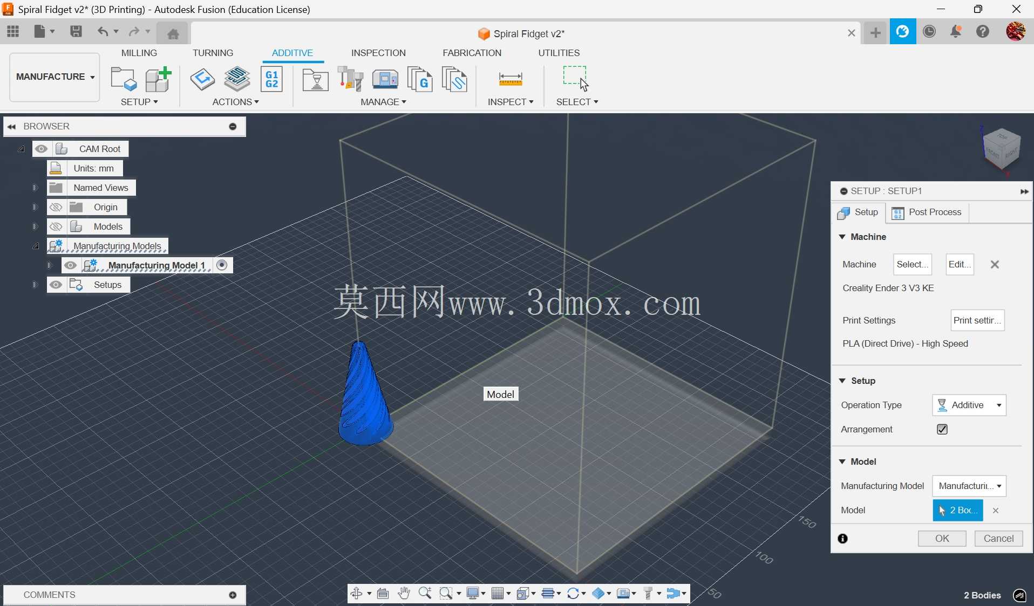Screen dimensions: 1034x606
Task: Confirm the setup with OK
Action: click(942, 538)
